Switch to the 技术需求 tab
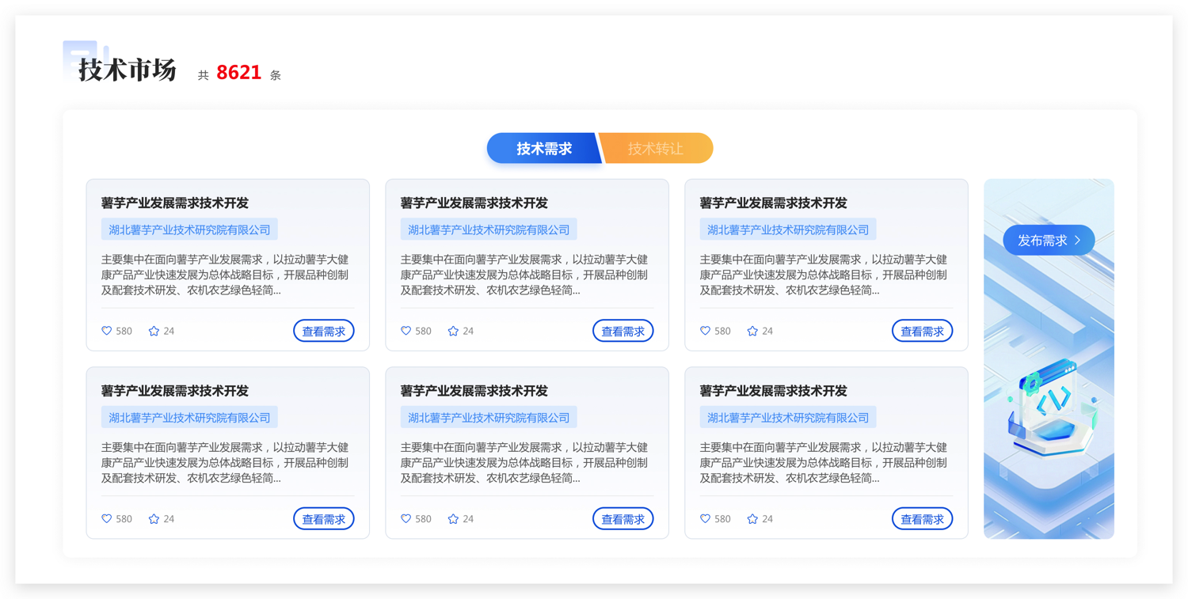 [543, 149]
